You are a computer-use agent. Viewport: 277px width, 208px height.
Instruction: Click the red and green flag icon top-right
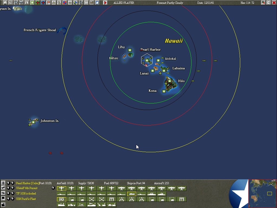click(x=263, y=3)
